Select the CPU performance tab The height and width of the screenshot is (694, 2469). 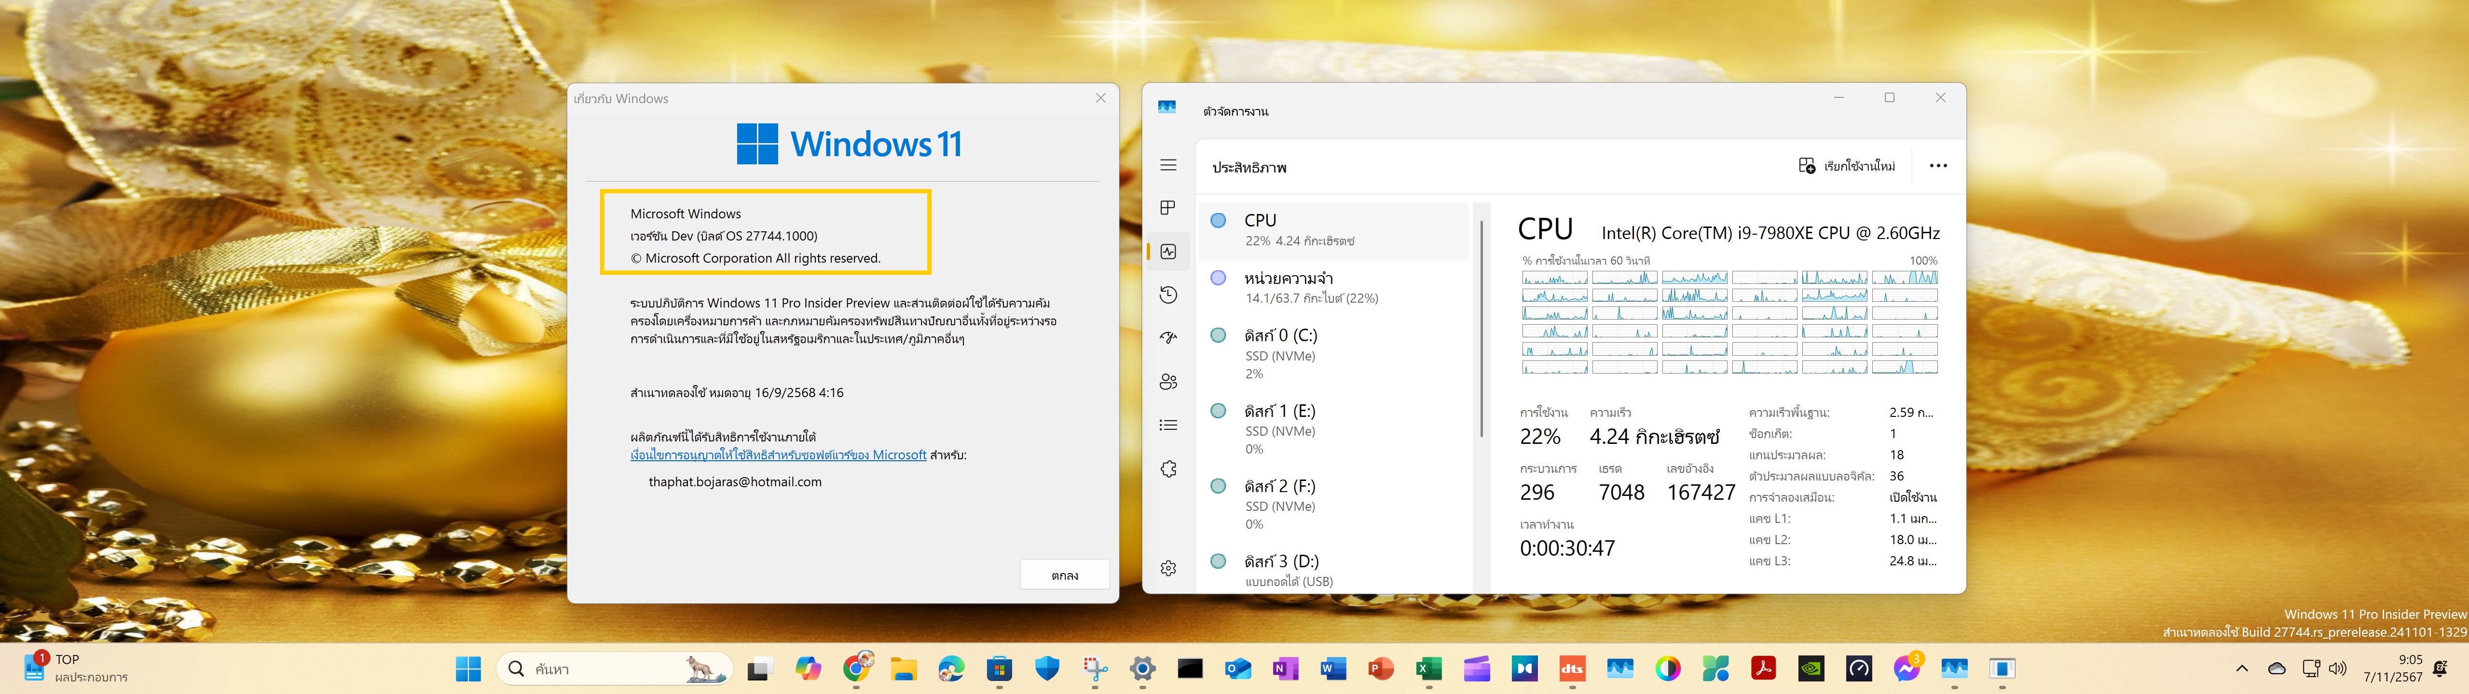[x=1332, y=230]
